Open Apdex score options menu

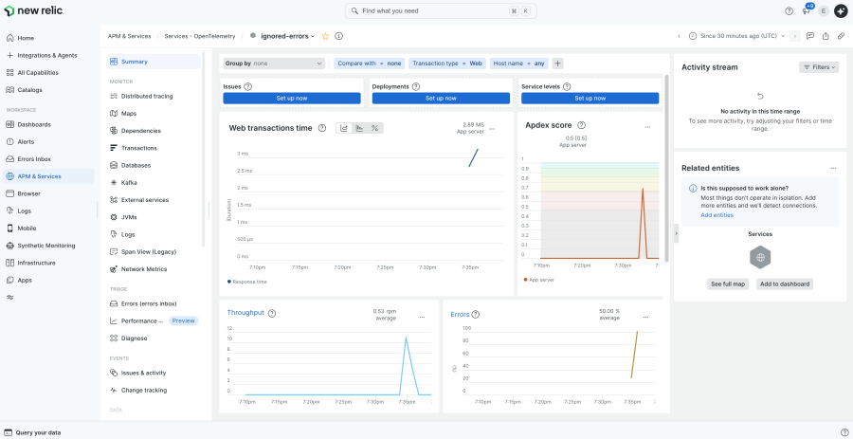647,127
